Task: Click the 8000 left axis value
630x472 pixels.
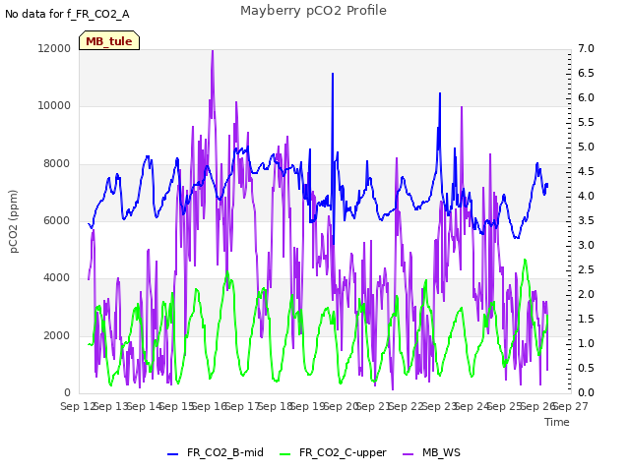Action: 57,163
